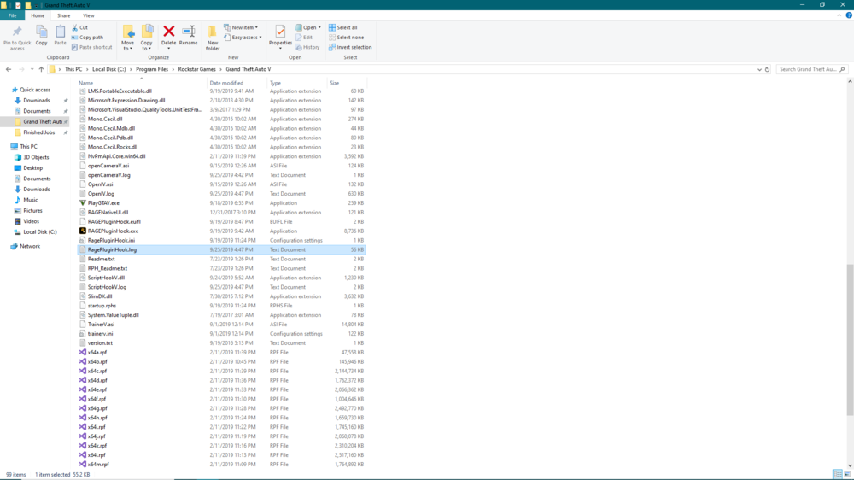This screenshot has width=854, height=480.
Task: Open recent locations dropdown arrow
Action: [x=32, y=69]
